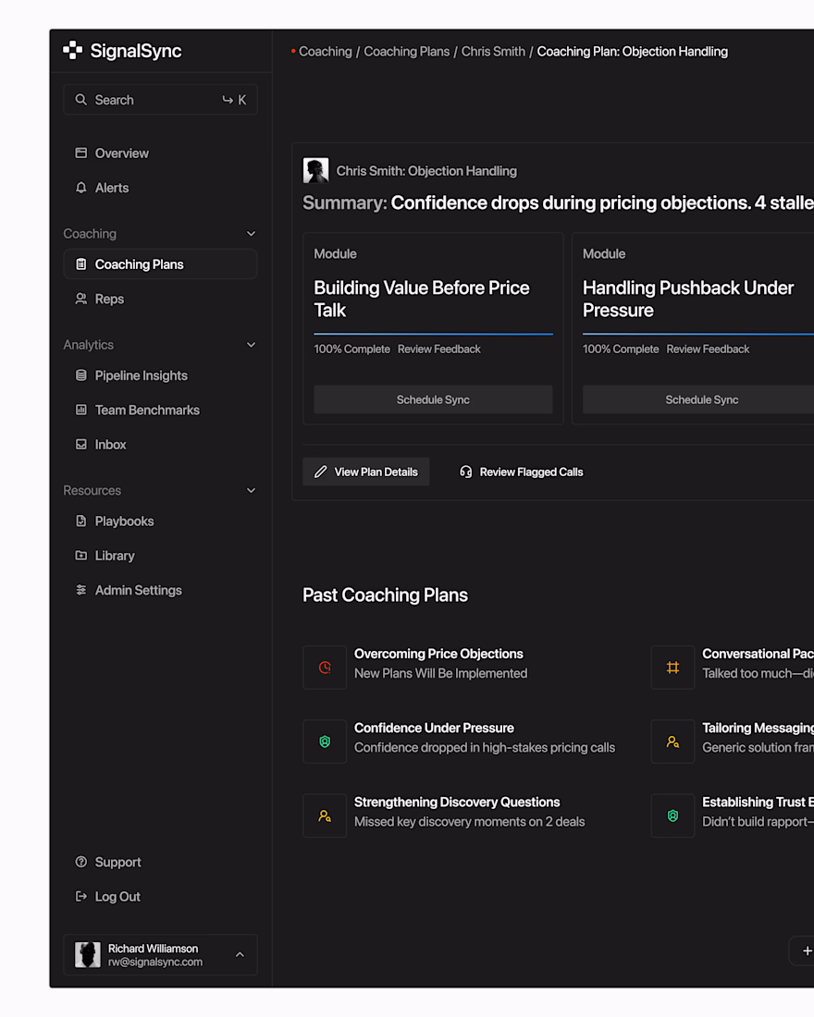Review Feedback for Building Value Before Price Talk

(438, 349)
